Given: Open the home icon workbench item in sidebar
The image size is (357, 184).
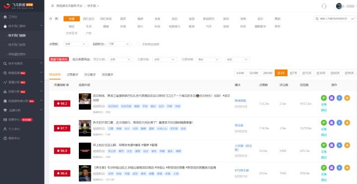Looking at the screenshot, I should tap(5, 17).
